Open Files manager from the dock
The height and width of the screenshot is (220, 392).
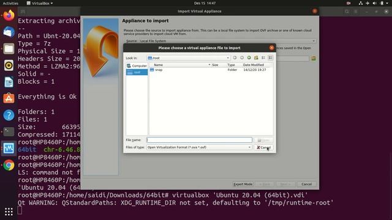9,49
